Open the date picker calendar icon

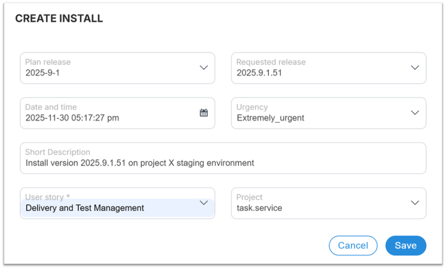[x=204, y=113]
